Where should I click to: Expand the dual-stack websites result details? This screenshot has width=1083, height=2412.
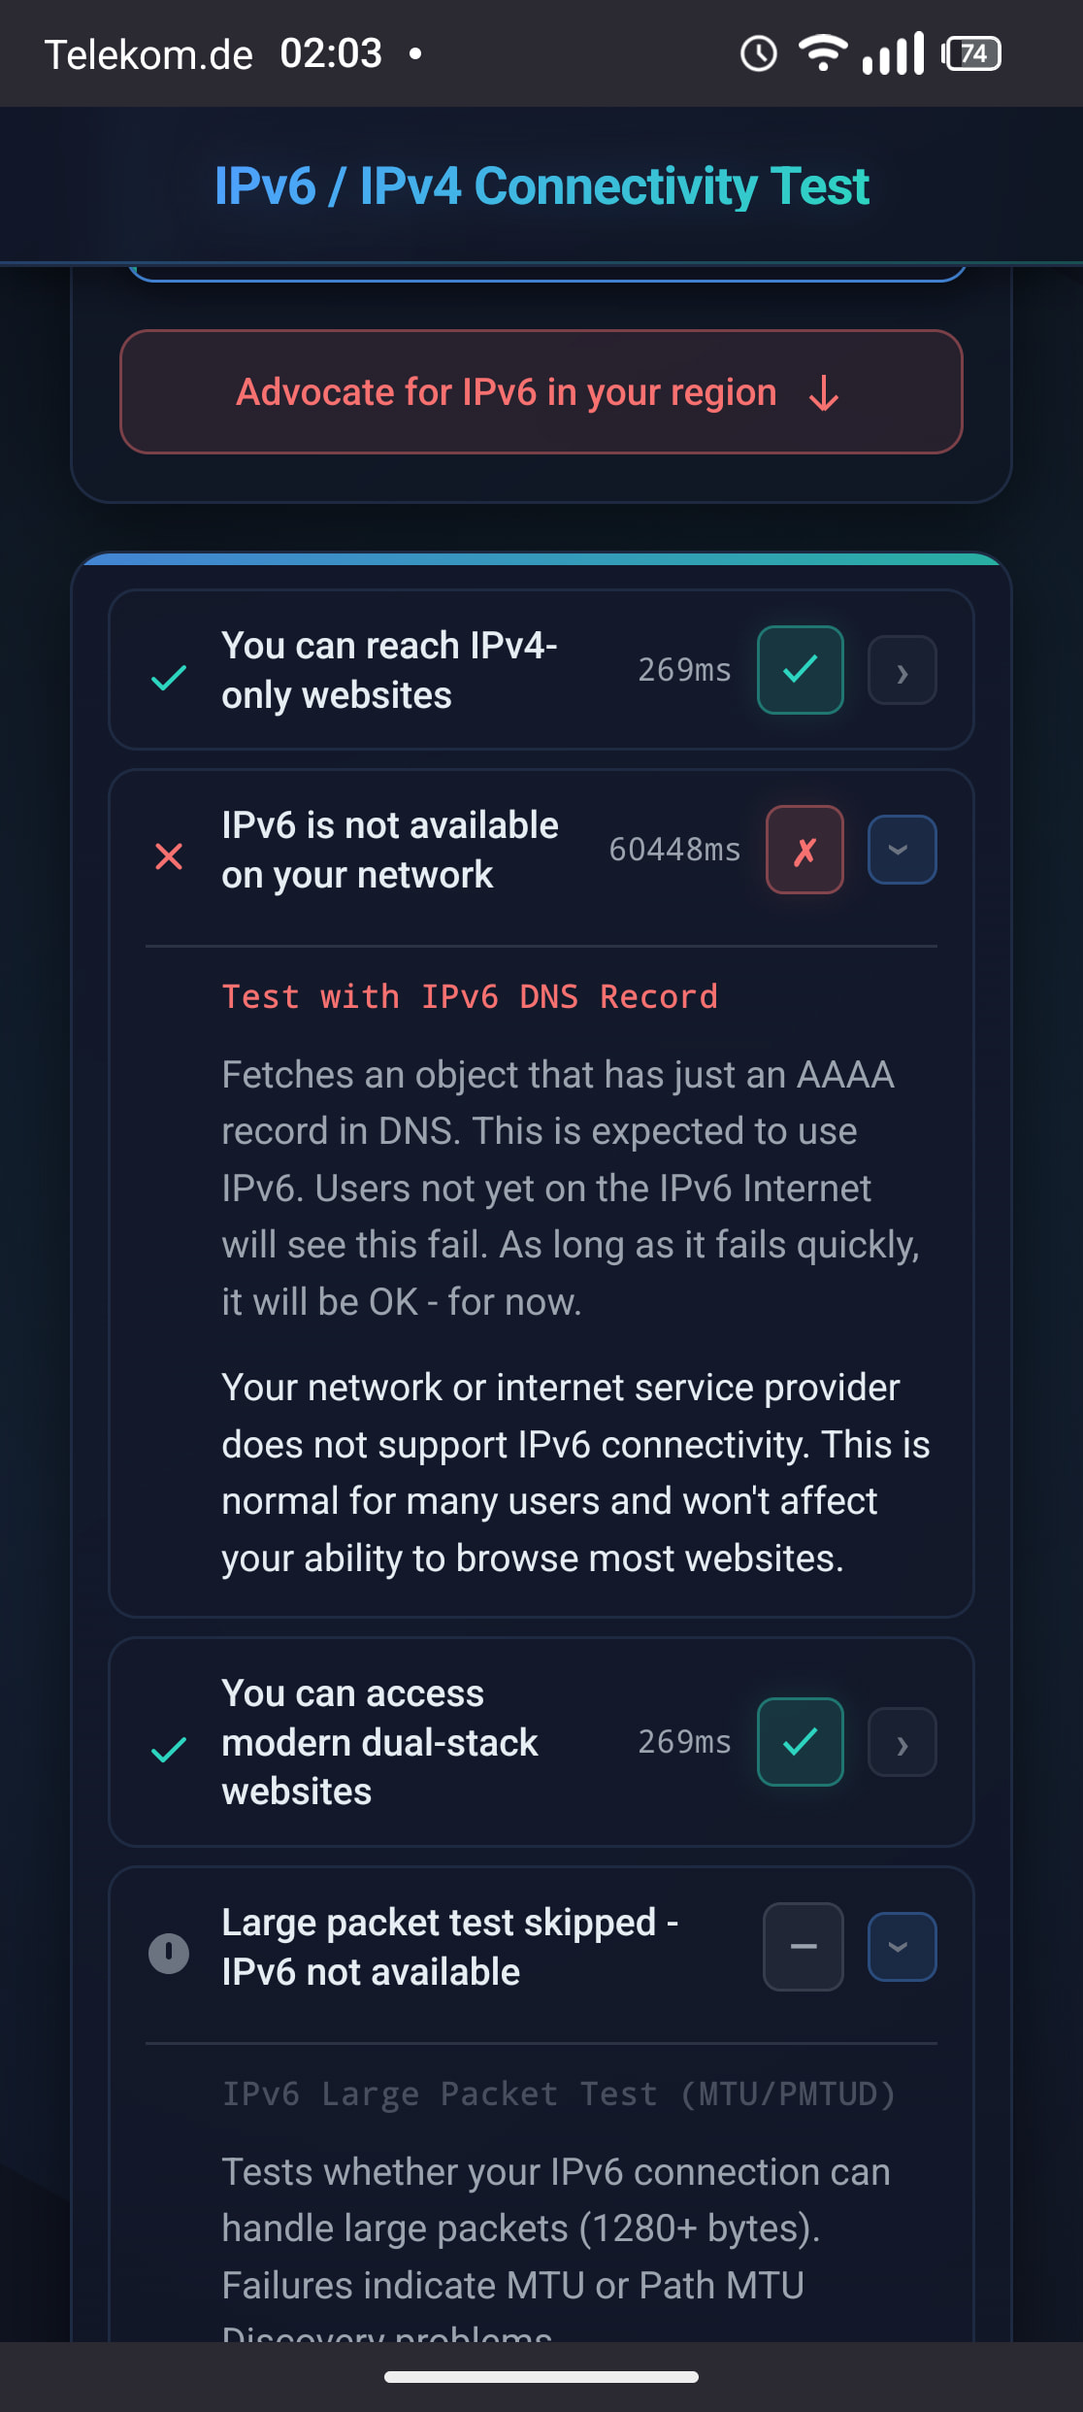pyautogui.click(x=902, y=1742)
